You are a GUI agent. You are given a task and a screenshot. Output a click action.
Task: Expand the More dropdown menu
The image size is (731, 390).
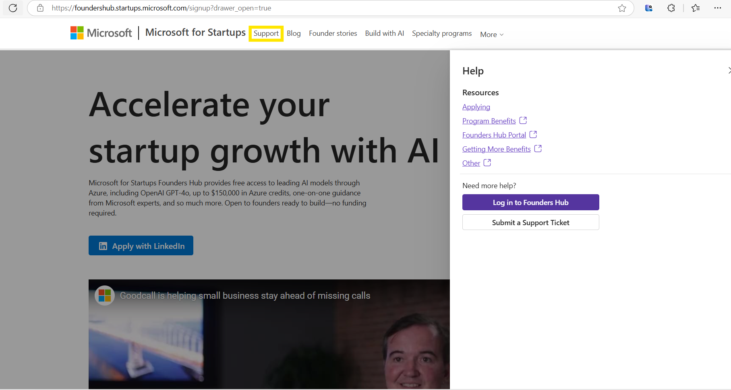[492, 35]
